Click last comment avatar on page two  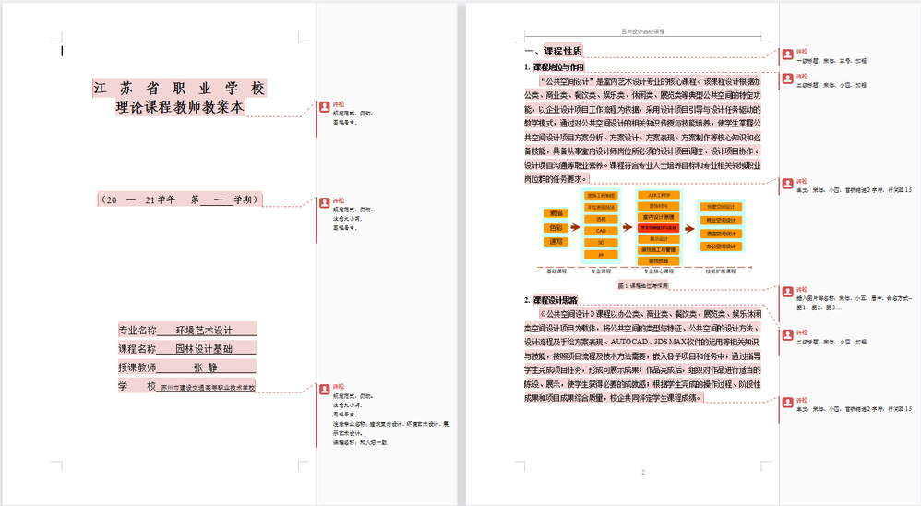[787, 403]
